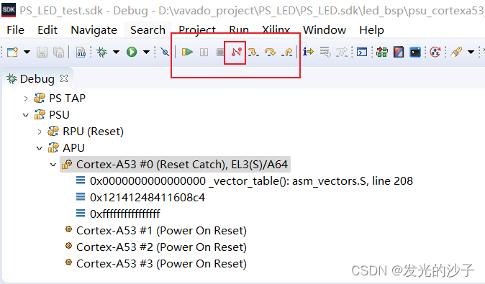Click the green Run button

132,52
